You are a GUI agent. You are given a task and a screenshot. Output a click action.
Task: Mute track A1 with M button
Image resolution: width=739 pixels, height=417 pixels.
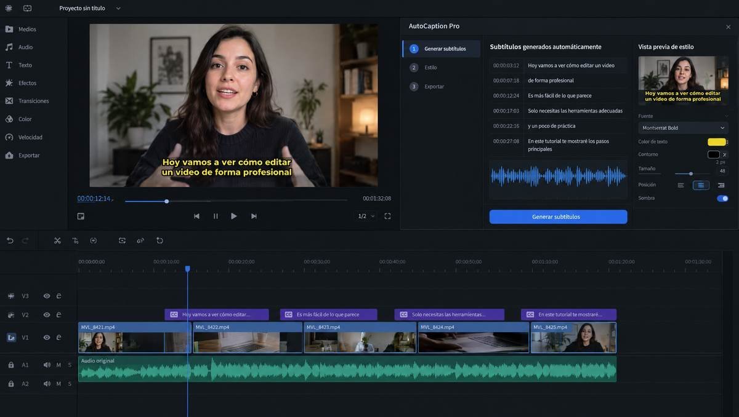[x=59, y=365]
